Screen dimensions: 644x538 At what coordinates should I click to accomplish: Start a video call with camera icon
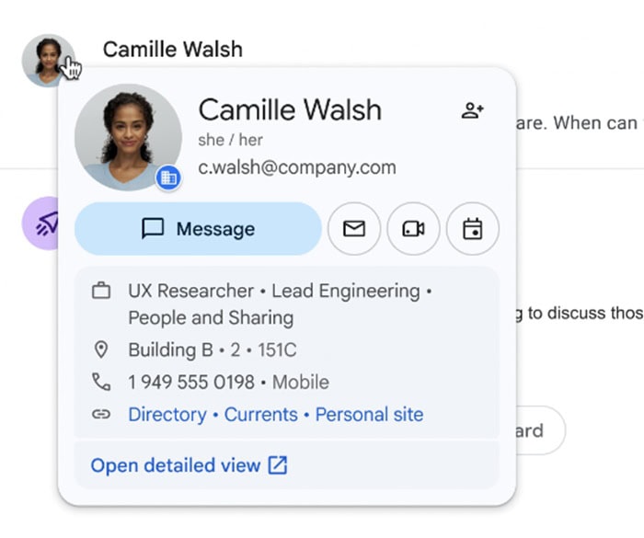pyautogui.click(x=413, y=229)
